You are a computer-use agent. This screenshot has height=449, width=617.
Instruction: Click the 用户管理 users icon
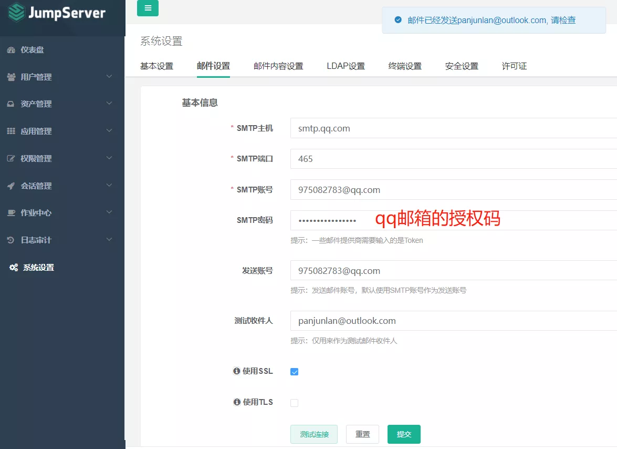(11, 77)
